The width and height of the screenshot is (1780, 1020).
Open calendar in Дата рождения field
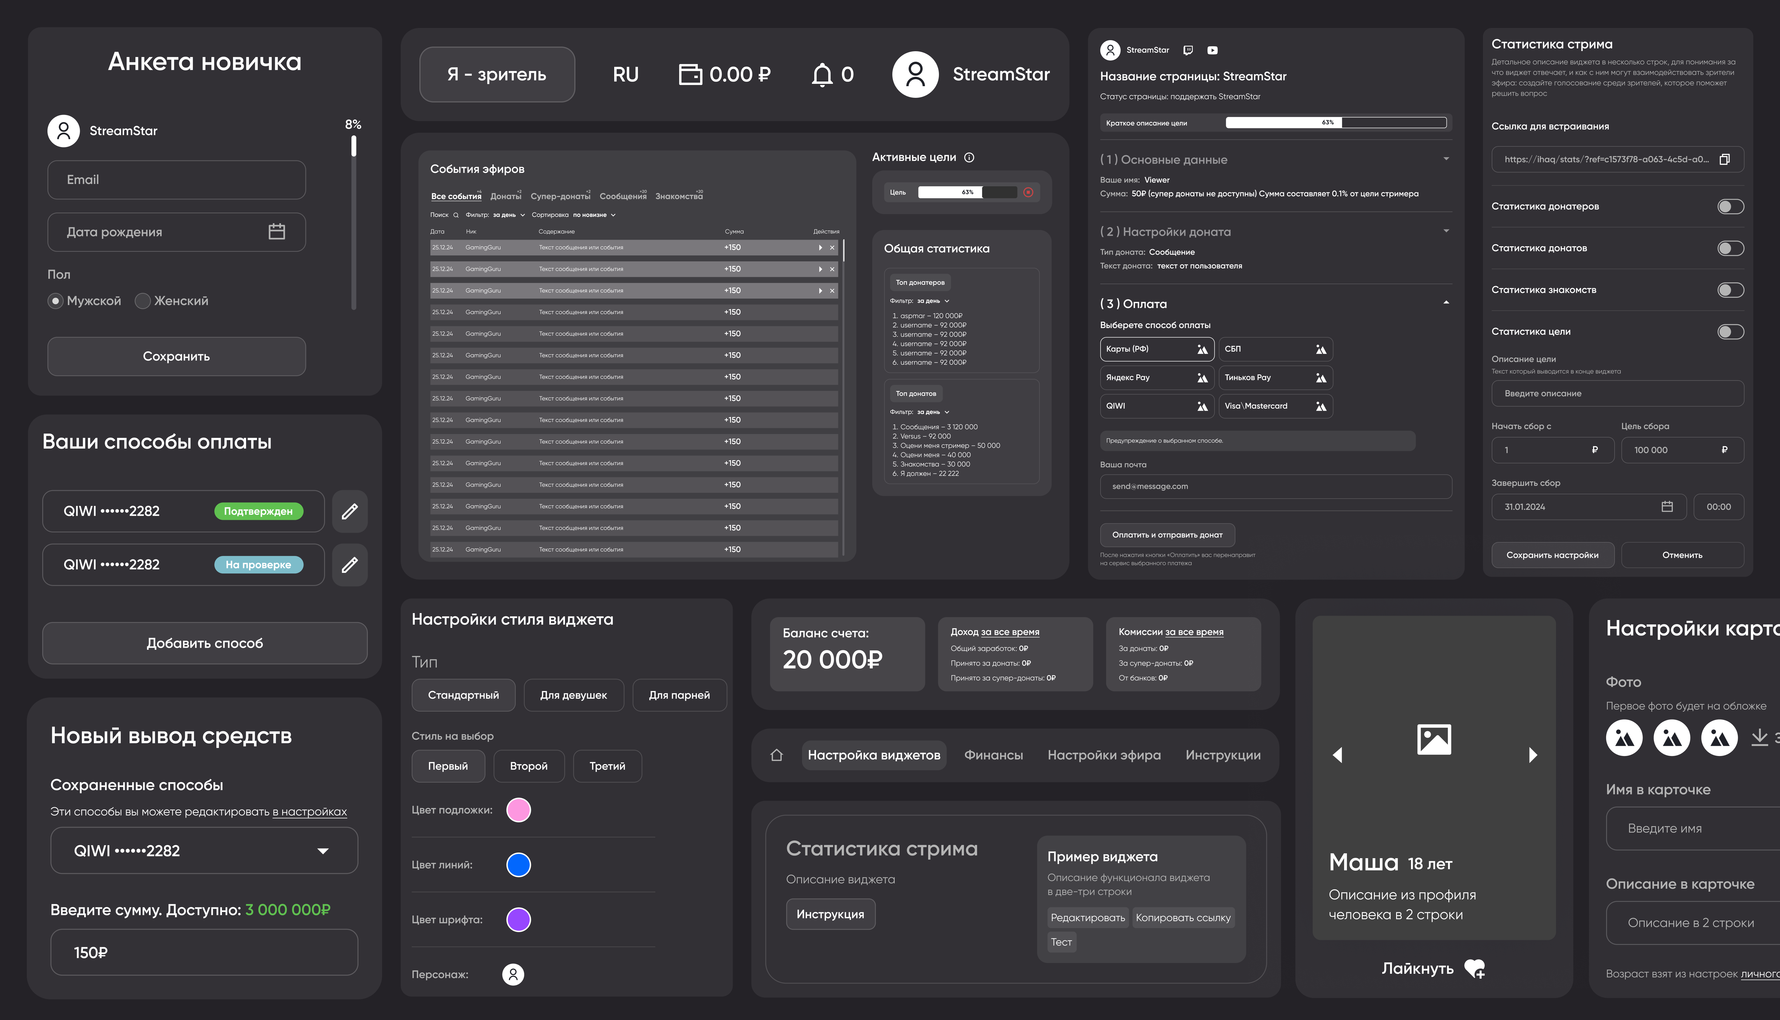tap(277, 232)
